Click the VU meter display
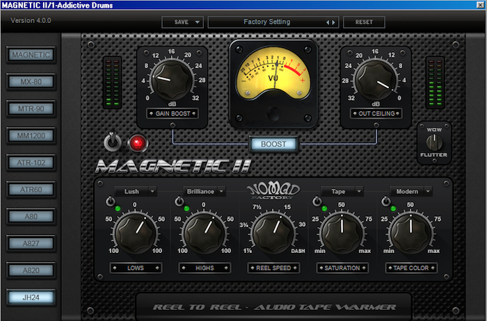Viewport: 487px width, 321px height. [273, 74]
